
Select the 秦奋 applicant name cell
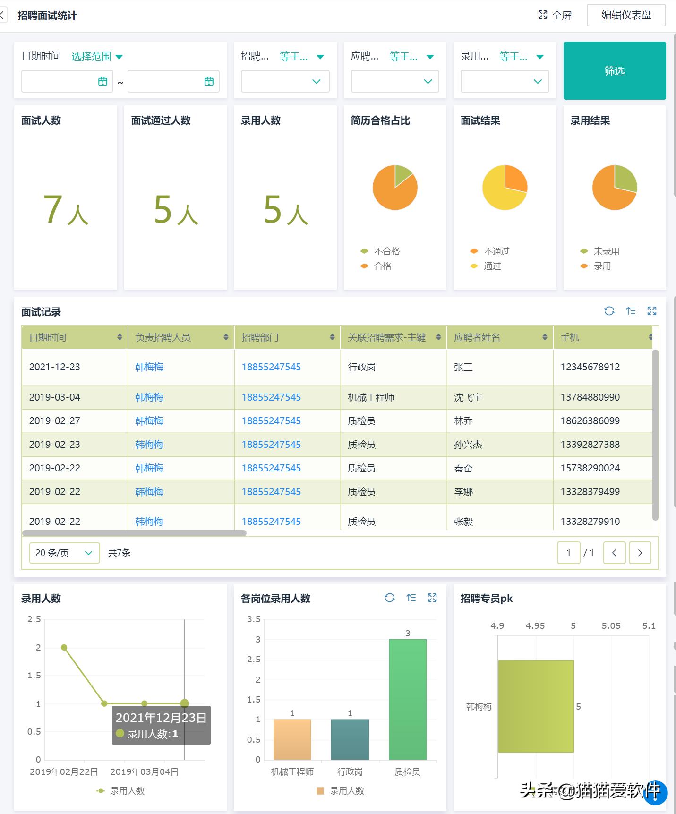(500, 468)
